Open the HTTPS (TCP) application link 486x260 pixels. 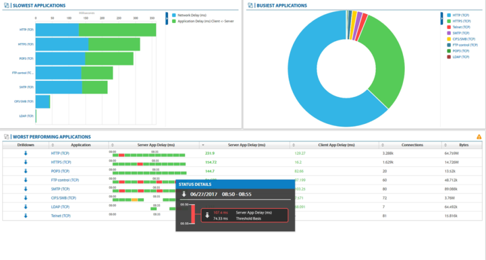click(x=61, y=162)
